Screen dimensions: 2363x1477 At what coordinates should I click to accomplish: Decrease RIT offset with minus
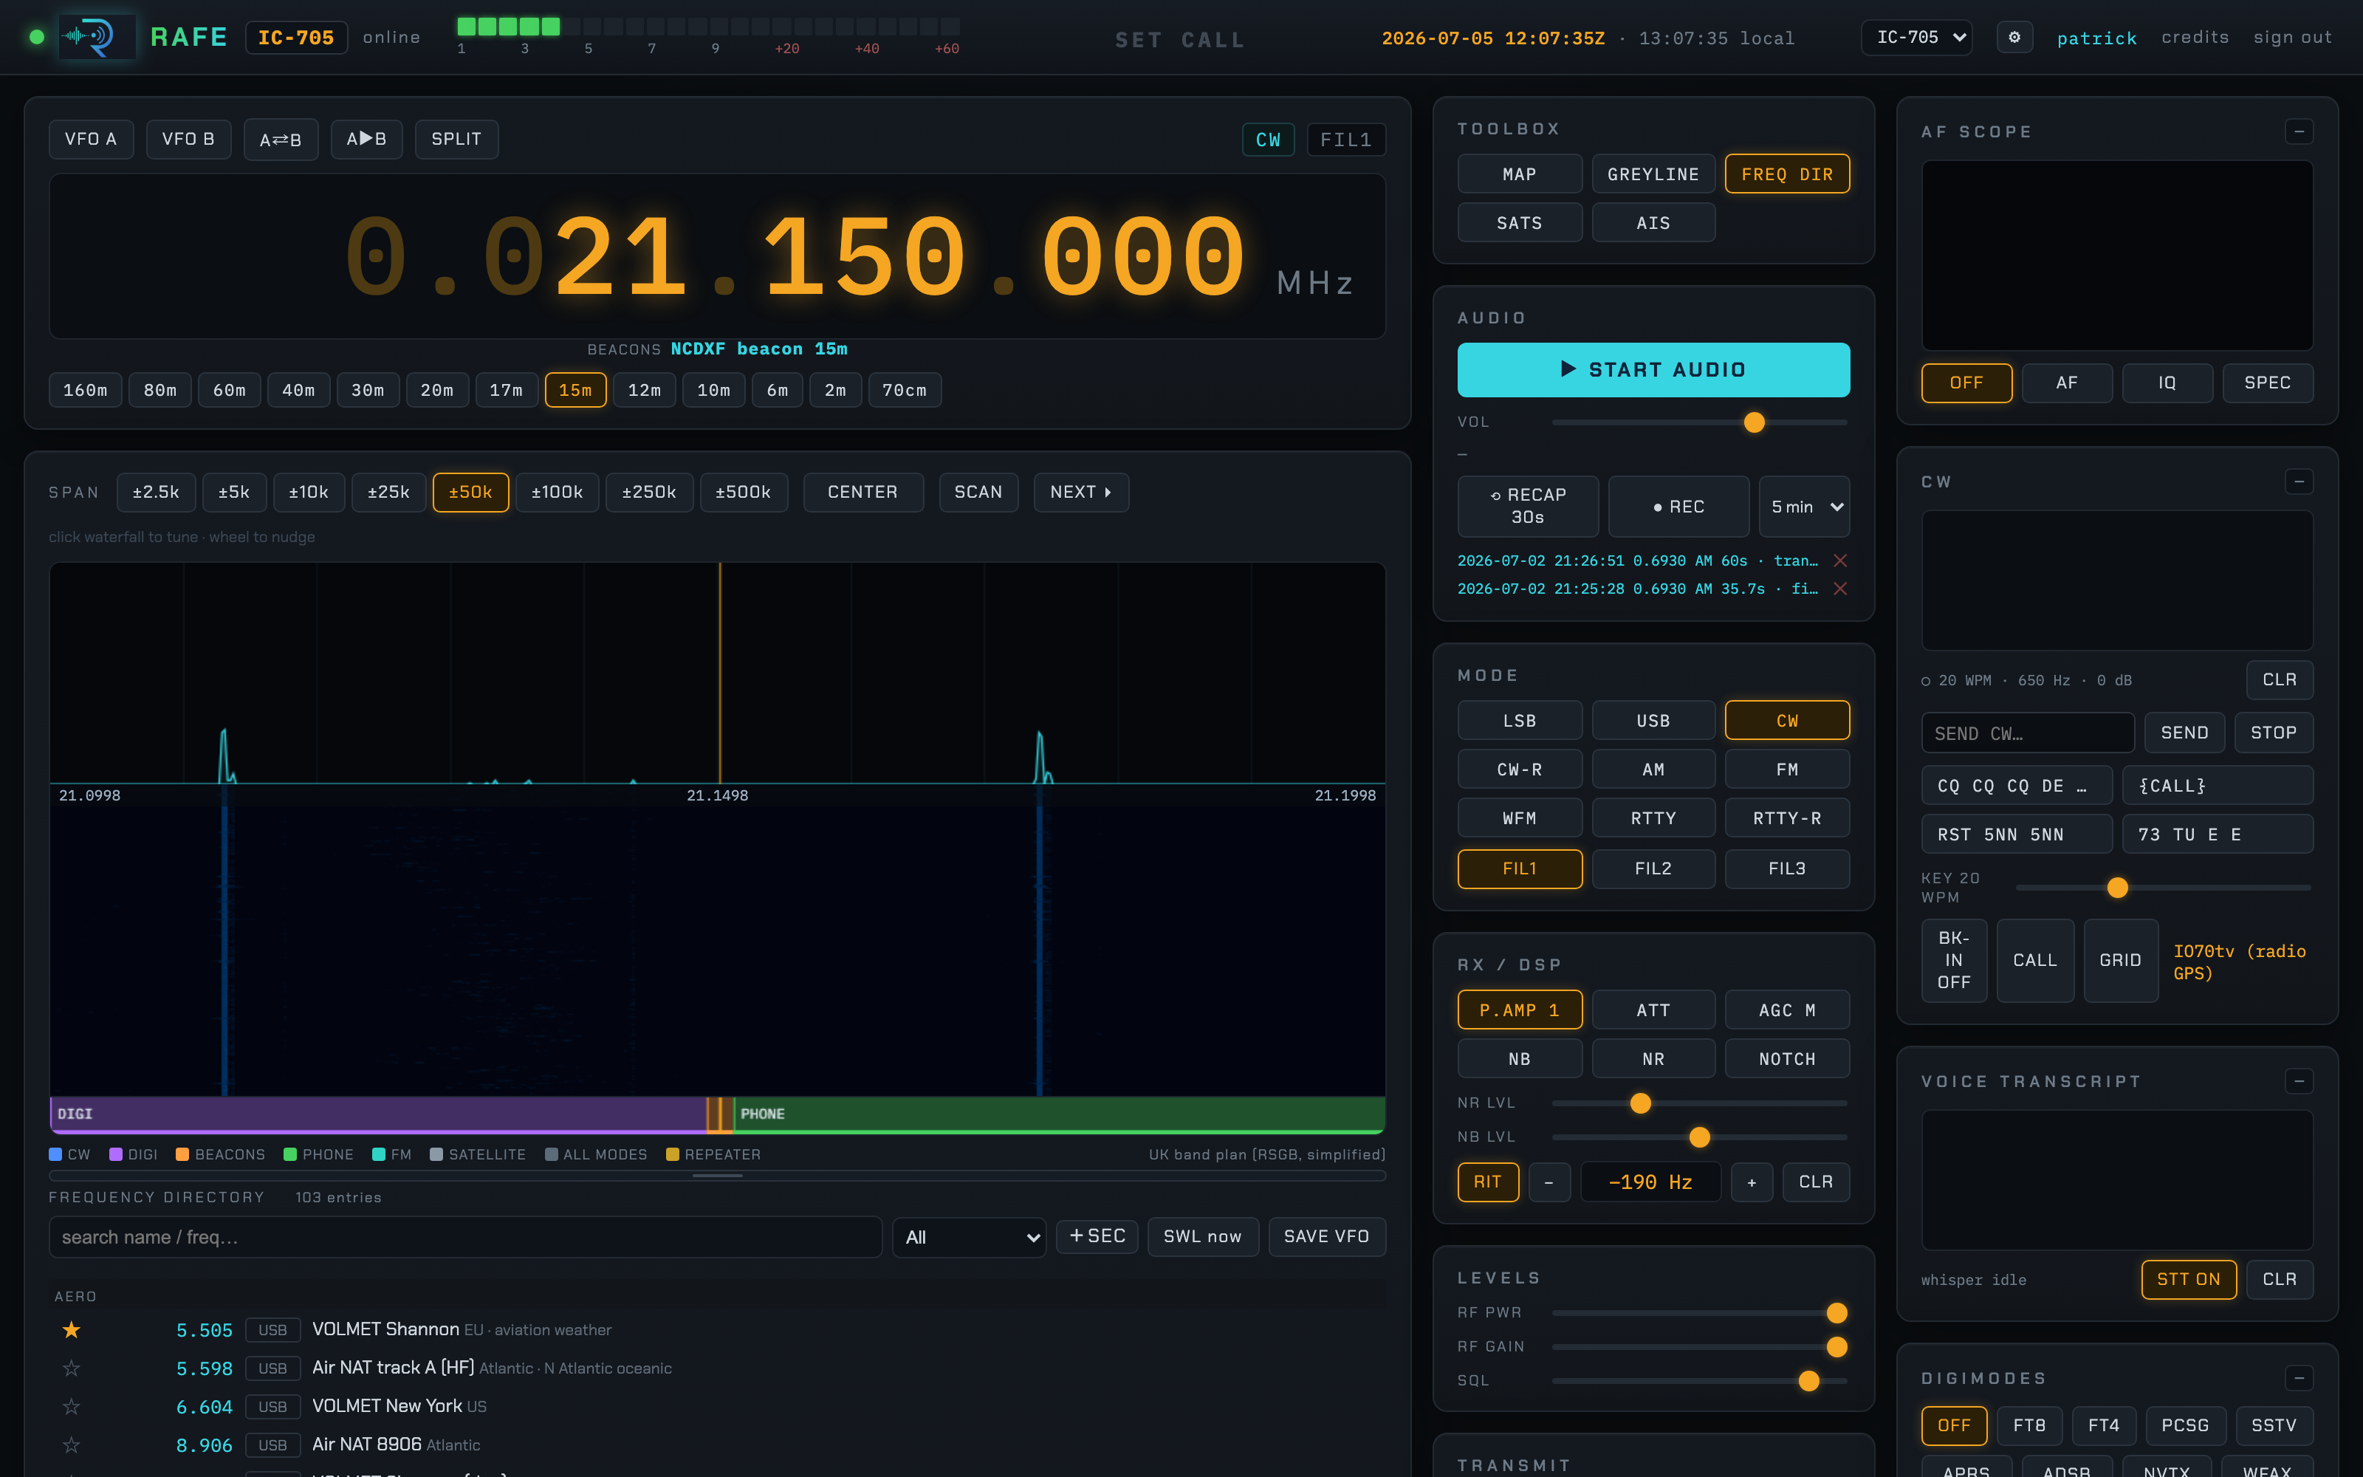point(1549,1182)
